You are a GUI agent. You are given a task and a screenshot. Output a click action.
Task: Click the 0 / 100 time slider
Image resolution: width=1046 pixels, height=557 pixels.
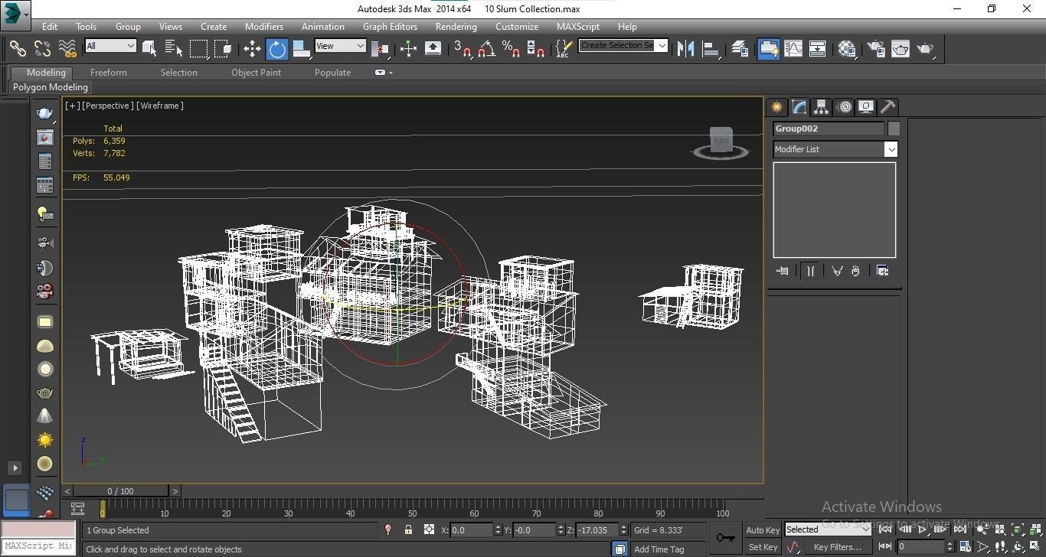[120, 491]
